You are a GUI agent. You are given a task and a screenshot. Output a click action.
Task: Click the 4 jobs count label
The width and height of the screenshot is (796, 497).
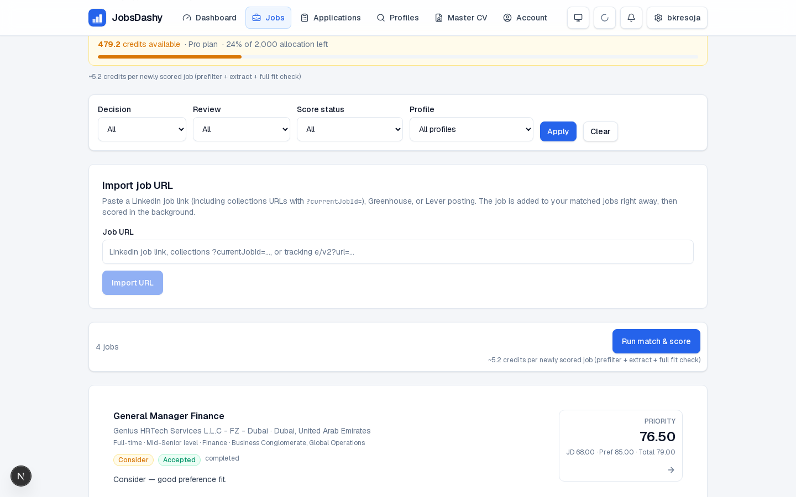[x=107, y=347]
